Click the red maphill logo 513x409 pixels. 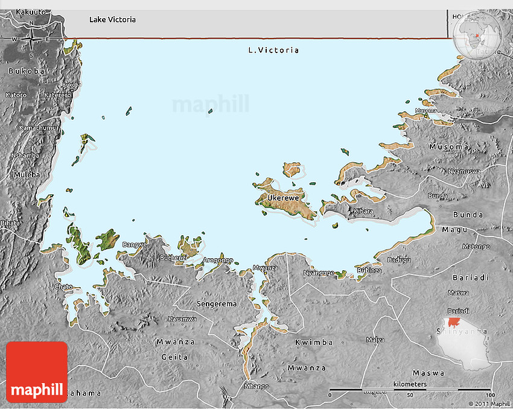(37, 372)
